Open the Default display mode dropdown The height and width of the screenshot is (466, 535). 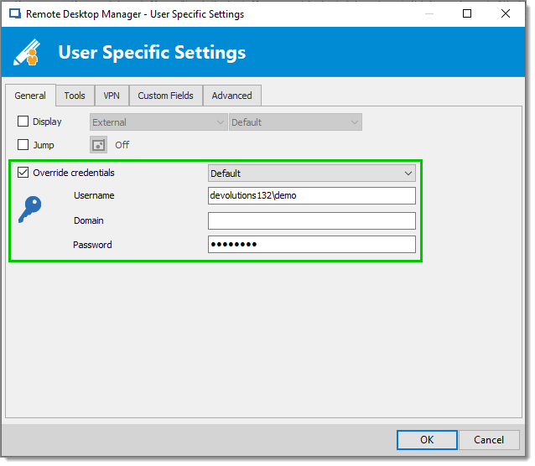295,122
